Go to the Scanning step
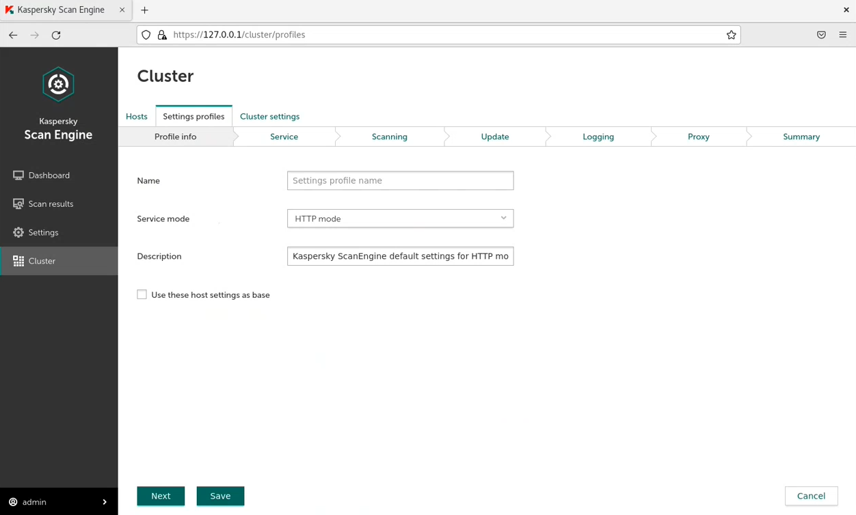 coord(390,137)
